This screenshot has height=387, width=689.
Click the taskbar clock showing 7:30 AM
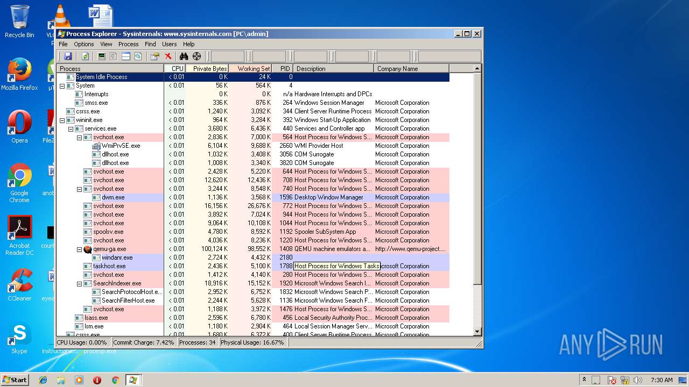pyautogui.click(x=662, y=380)
